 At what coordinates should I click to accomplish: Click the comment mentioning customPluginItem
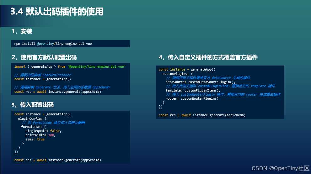coord(221,86)
